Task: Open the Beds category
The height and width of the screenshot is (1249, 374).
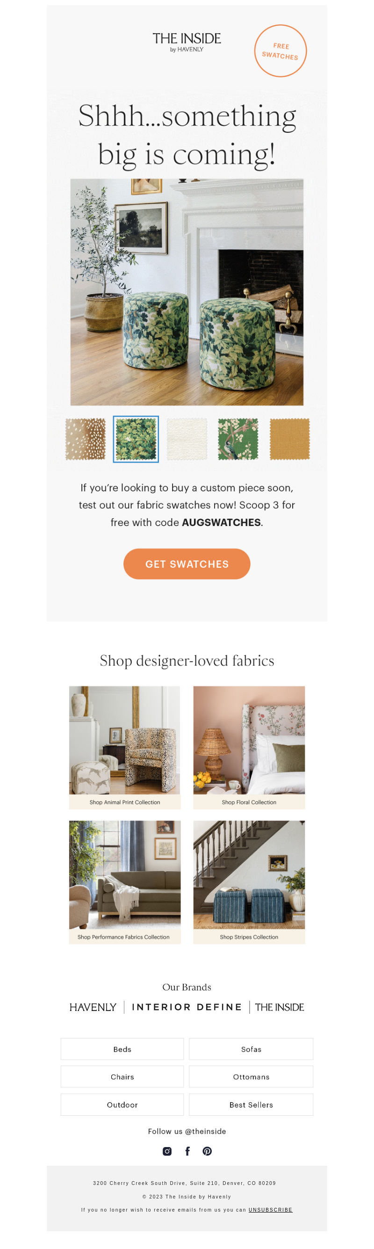Action: pyautogui.click(x=122, y=1049)
